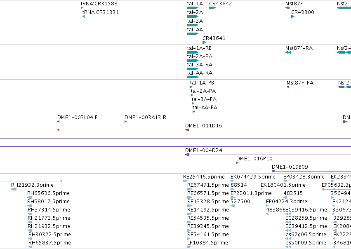Click the tal-1A gene glyph
Screen dimensions: 351x249
[x=193, y=8]
